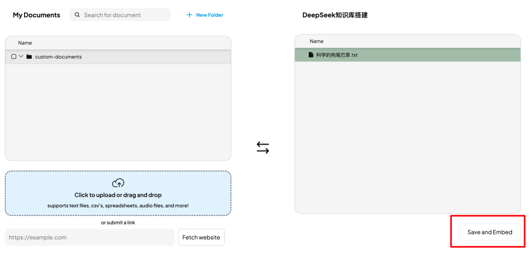This screenshot has height=254, width=531.
Task: Expand the custom-documents folder chevron
Action: (21, 56)
